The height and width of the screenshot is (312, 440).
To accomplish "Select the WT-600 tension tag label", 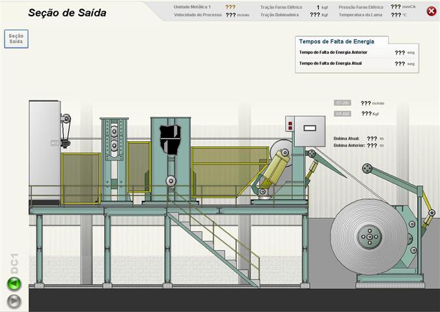I will [342, 114].
